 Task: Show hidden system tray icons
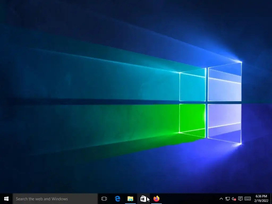click(221, 199)
